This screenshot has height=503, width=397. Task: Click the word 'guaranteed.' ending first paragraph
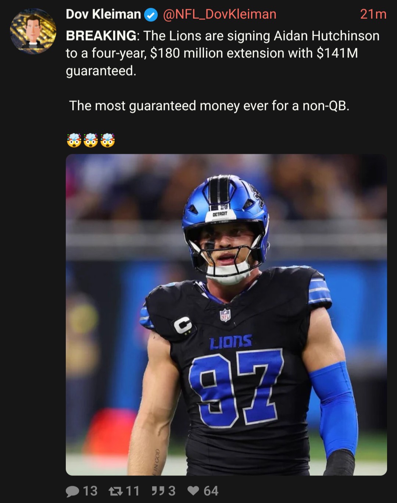click(x=101, y=71)
